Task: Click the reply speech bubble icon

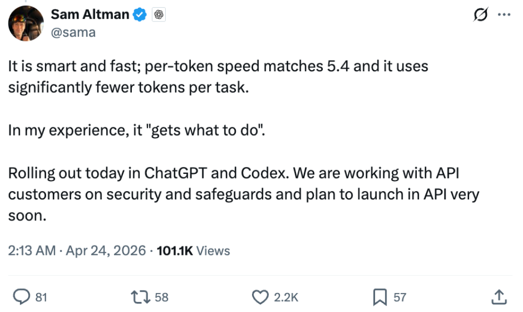Action: 20,297
